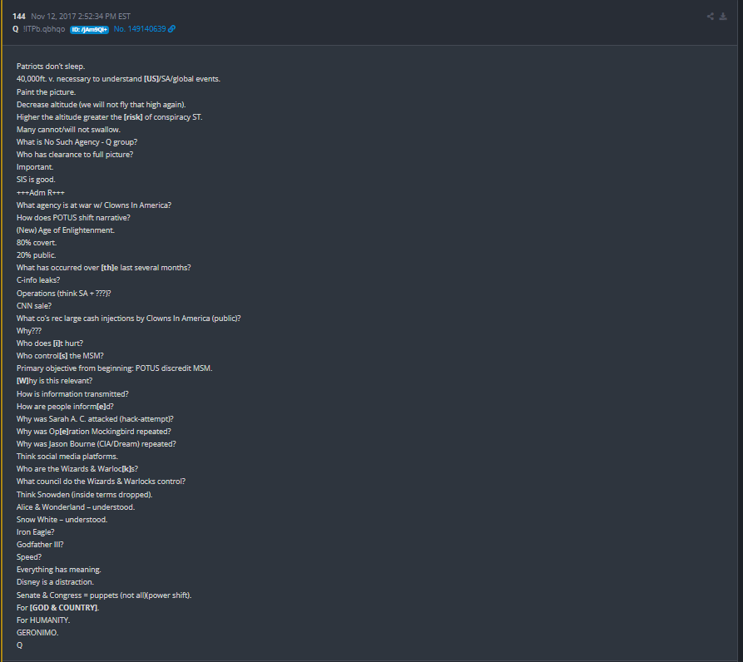Click the blue ID badge in the header
The width and height of the screenshot is (743, 662).
tap(90, 29)
